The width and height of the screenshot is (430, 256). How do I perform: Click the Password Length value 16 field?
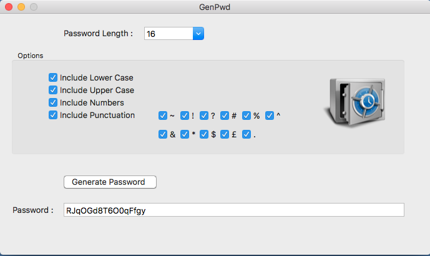(169, 34)
